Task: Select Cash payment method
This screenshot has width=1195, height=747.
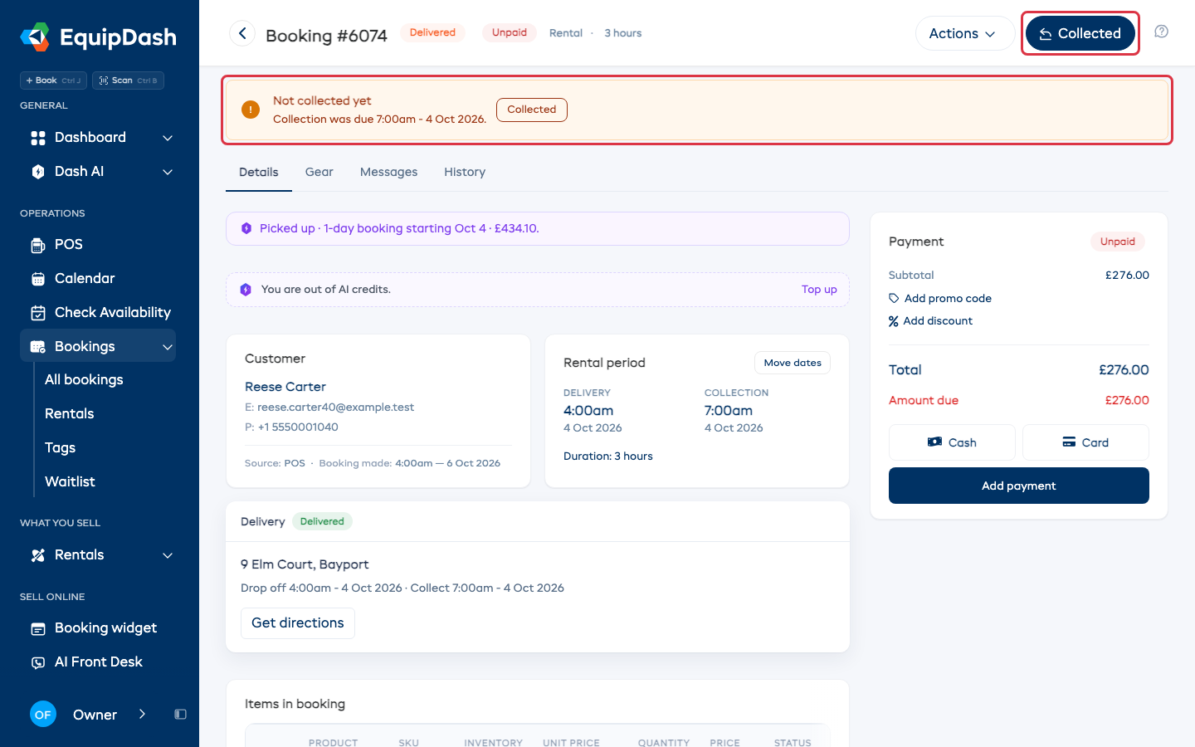Action: pyautogui.click(x=952, y=442)
